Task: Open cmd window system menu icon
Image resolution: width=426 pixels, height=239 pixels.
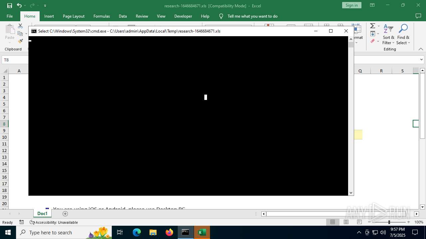Action: pos(34,31)
